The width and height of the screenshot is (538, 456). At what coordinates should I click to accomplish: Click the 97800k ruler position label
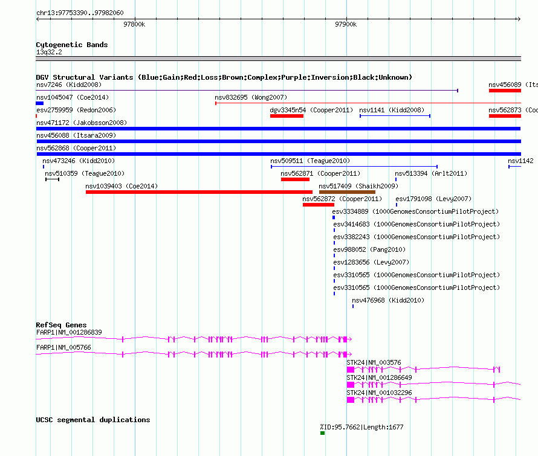click(x=134, y=24)
